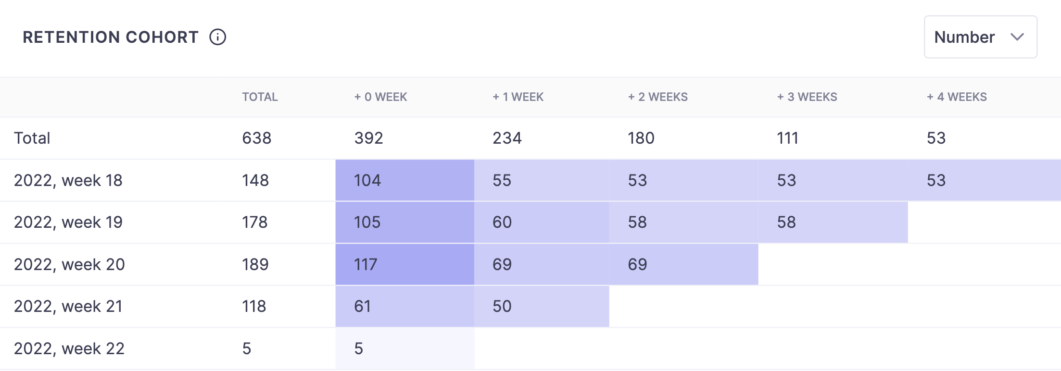Open the Number display dropdown
This screenshot has height=371, width=1061.
click(x=979, y=37)
